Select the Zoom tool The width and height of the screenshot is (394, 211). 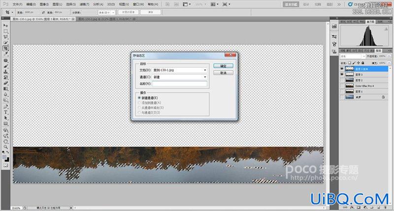pyautogui.click(x=5, y=147)
